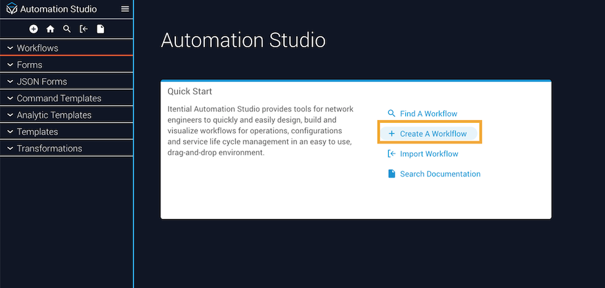Open the Find A Workflow link
Screen dimensions: 605x288
pos(428,113)
